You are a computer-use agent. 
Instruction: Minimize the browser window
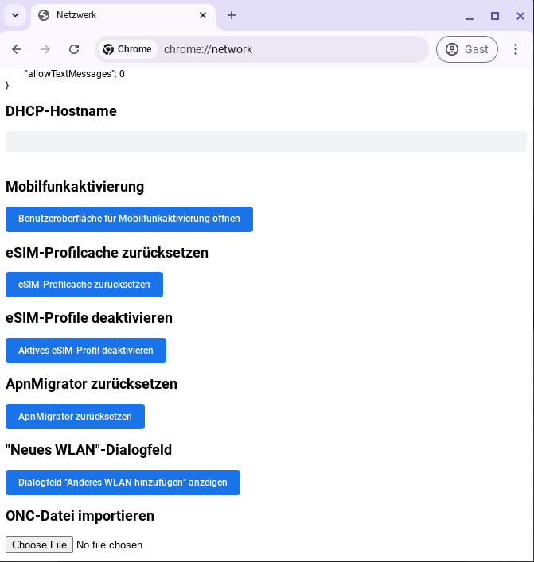click(x=470, y=15)
